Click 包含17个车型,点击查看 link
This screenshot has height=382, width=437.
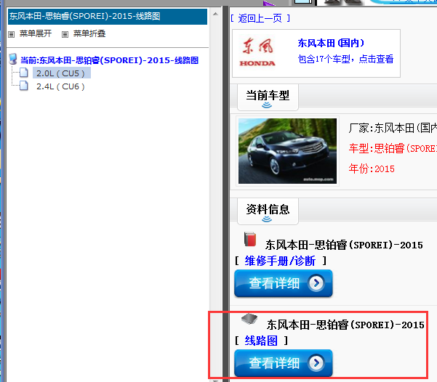pos(345,59)
